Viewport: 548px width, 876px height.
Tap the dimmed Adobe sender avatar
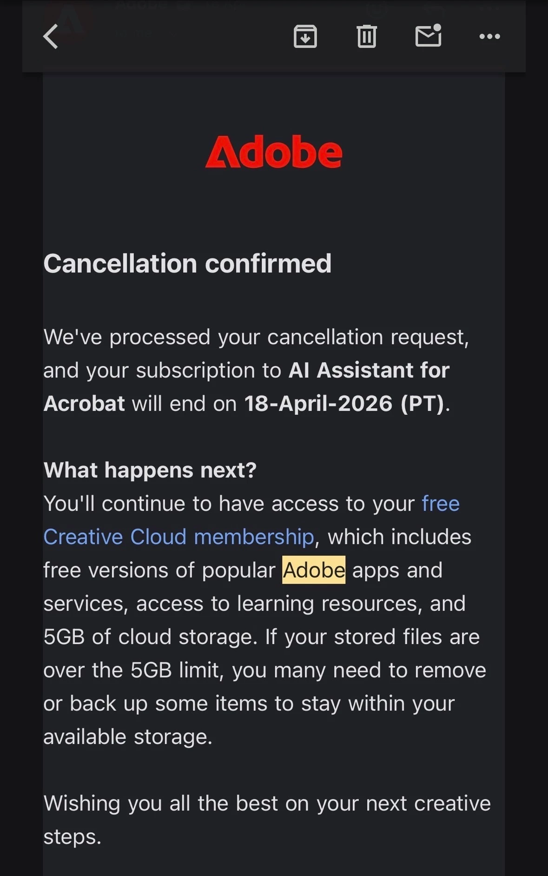pos(68,21)
